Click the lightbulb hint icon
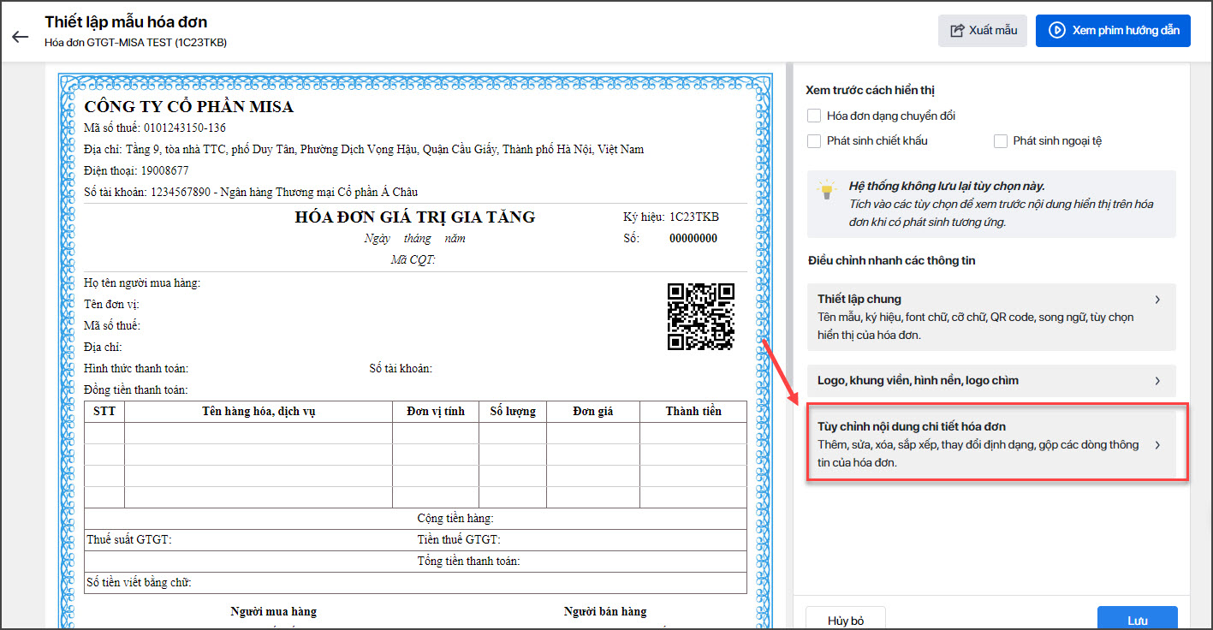Viewport: 1213px width, 630px height. click(x=826, y=190)
